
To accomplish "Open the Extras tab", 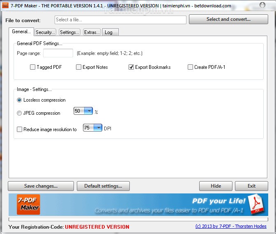I will tap(92, 32).
